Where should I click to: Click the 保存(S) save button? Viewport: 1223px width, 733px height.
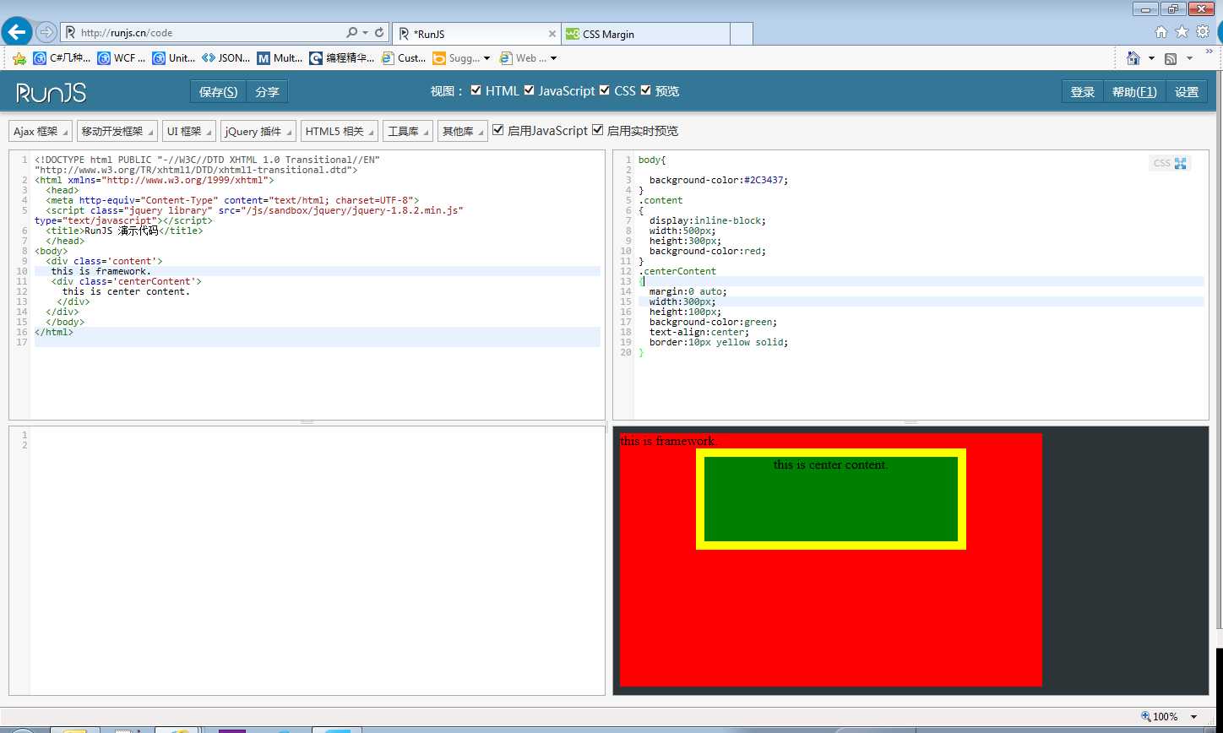tap(218, 91)
